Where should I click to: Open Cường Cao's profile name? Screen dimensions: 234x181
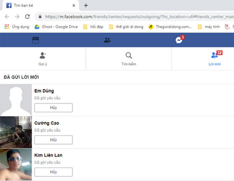point(47,123)
